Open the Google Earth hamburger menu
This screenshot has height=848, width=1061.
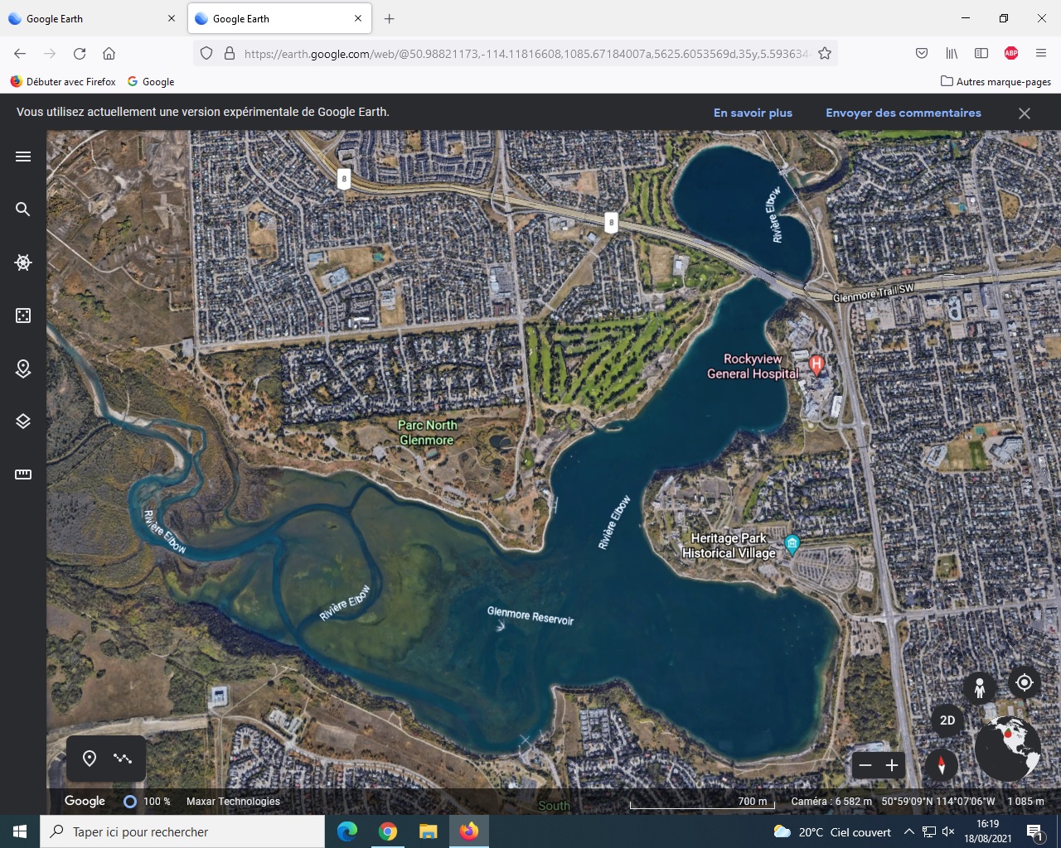point(23,157)
